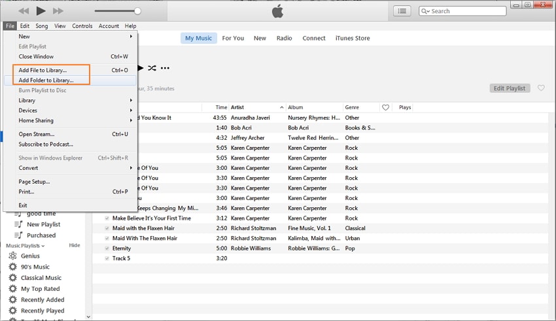Uncheck the Track 5 checkbox
The width and height of the screenshot is (556, 321).
pos(107,258)
